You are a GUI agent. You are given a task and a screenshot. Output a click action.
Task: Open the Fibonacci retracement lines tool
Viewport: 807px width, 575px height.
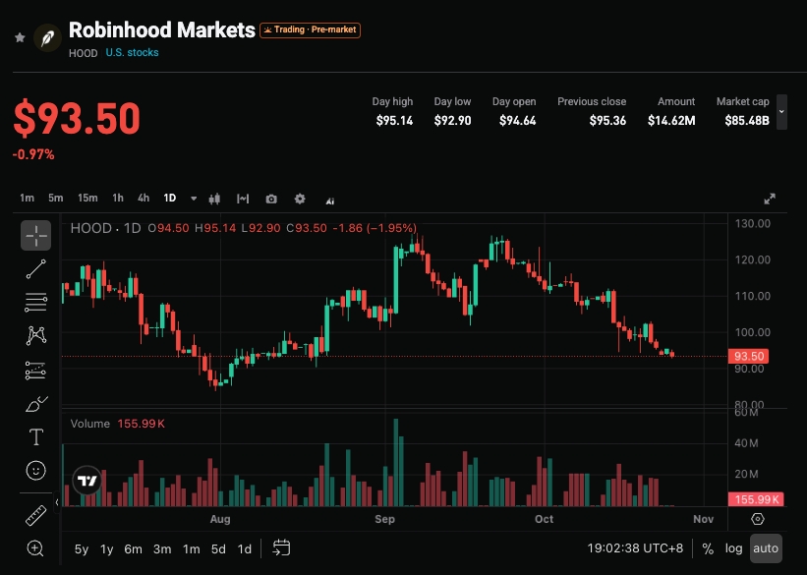pyautogui.click(x=36, y=302)
